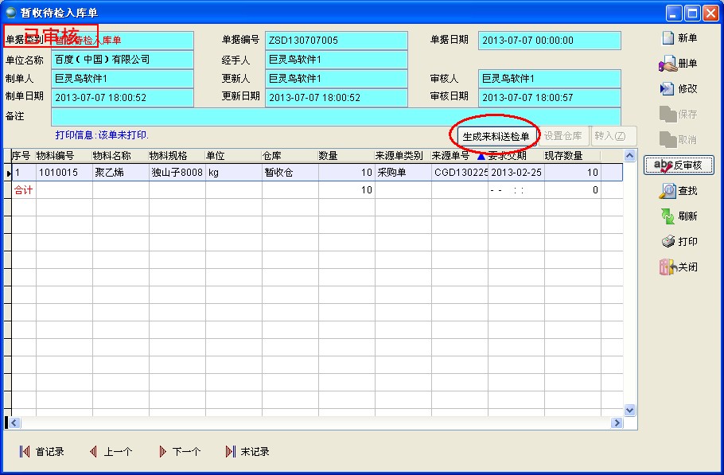Open 查找 (Search) from the sidebar
724x475 pixels.
pyautogui.click(x=679, y=191)
